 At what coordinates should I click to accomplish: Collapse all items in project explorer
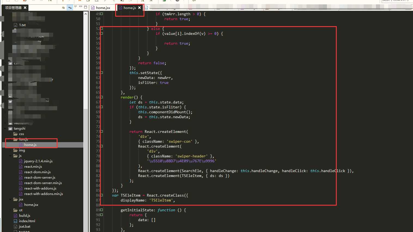pos(63,8)
